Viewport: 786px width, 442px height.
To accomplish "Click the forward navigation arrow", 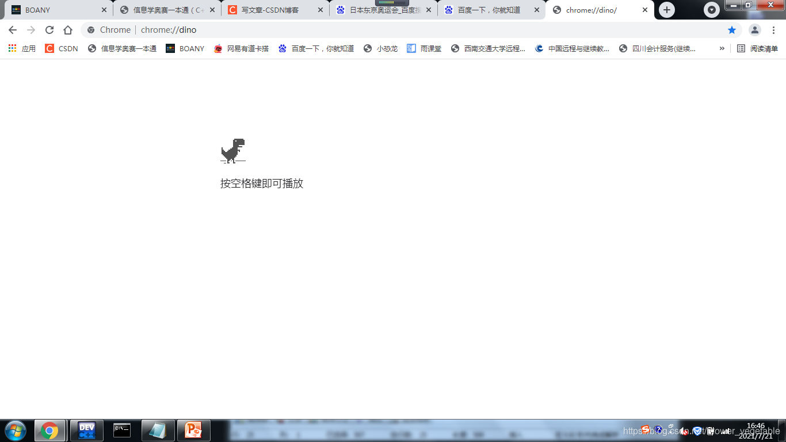I will pos(31,30).
